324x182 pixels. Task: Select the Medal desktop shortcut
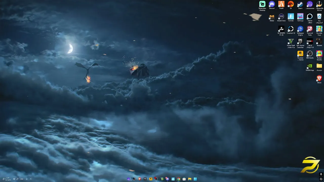[272, 18]
